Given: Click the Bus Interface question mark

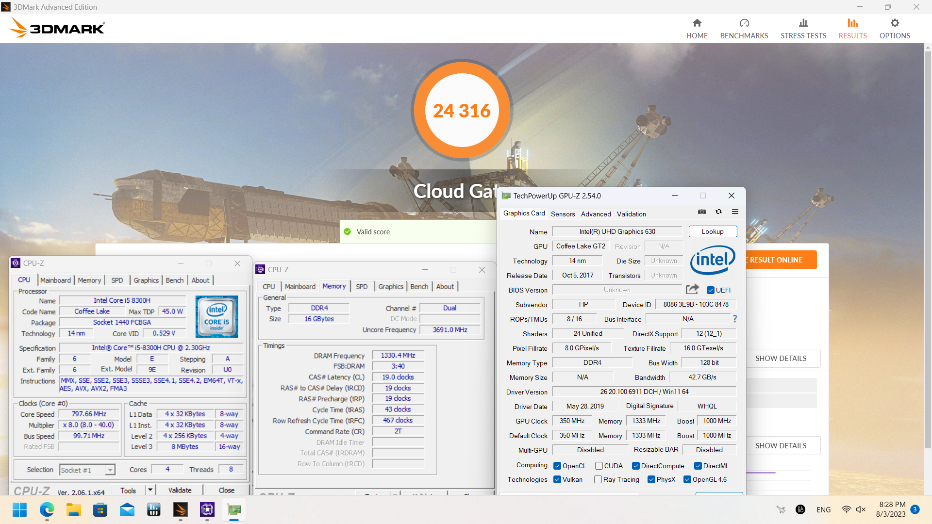Looking at the screenshot, I should (x=735, y=319).
